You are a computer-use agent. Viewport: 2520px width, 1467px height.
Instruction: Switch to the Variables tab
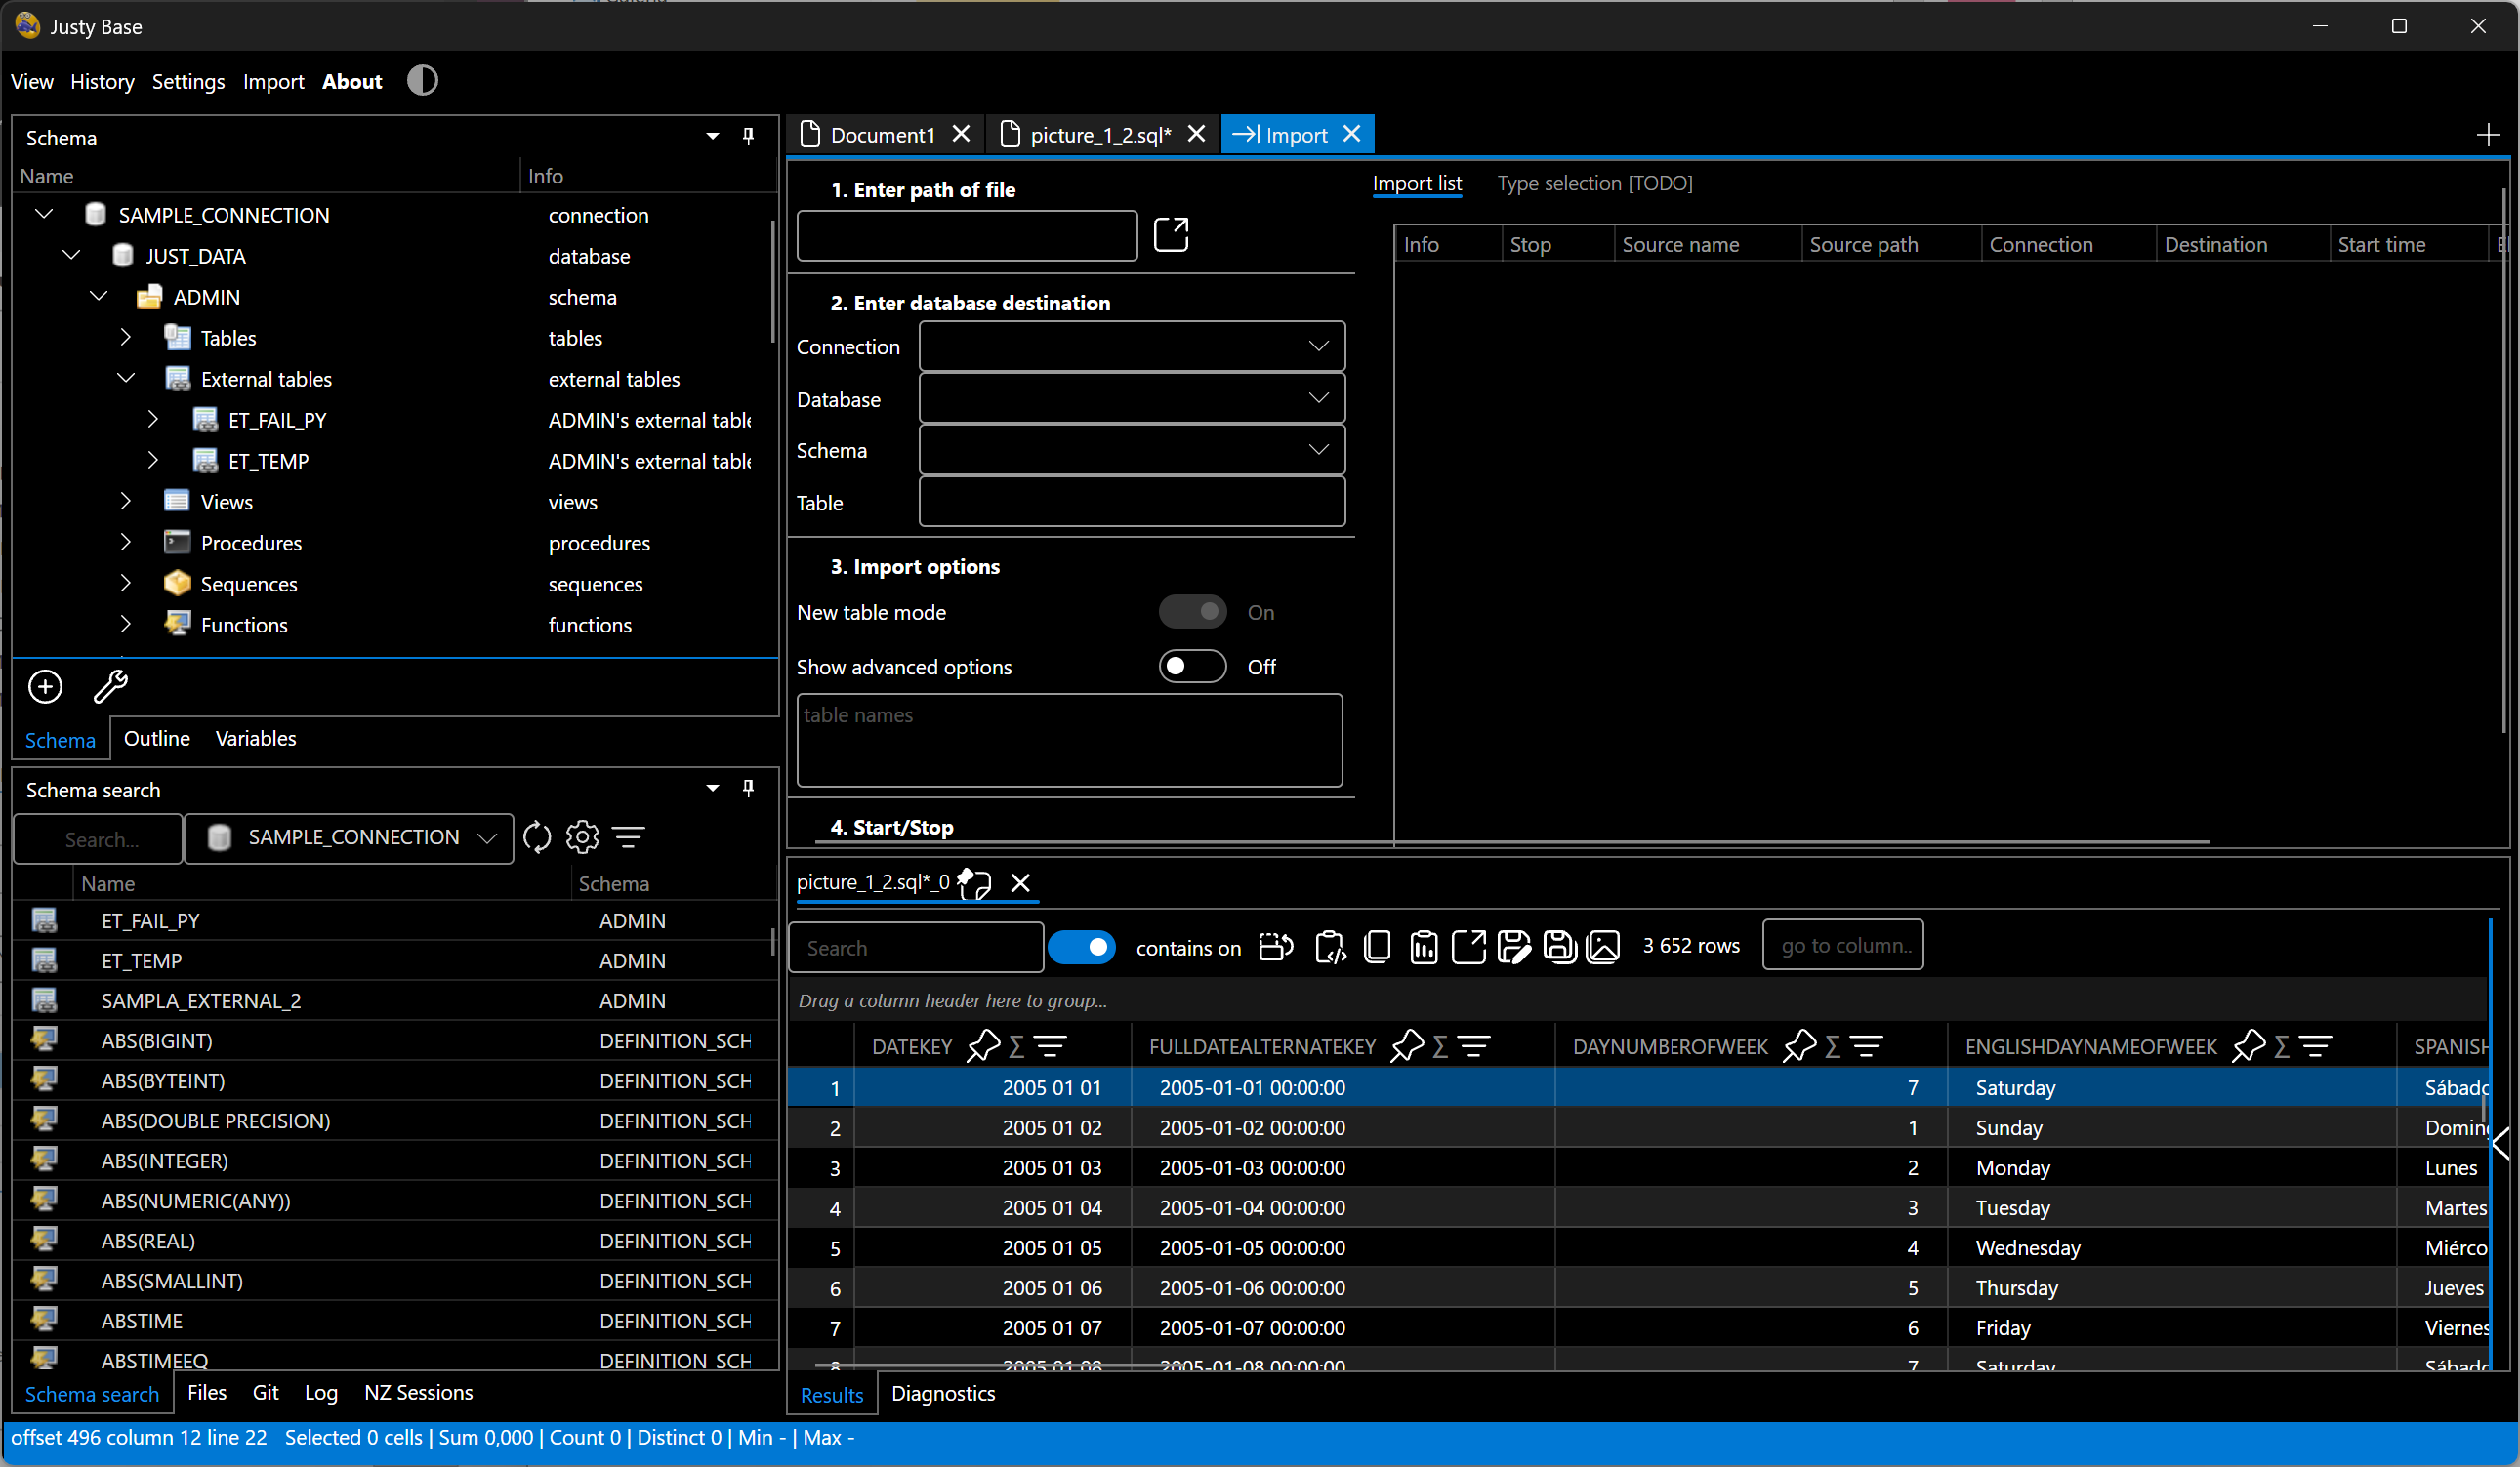point(256,738)
